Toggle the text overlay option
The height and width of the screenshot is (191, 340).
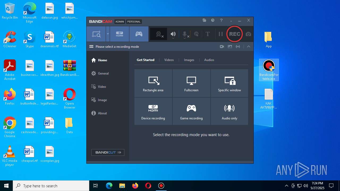208,34
